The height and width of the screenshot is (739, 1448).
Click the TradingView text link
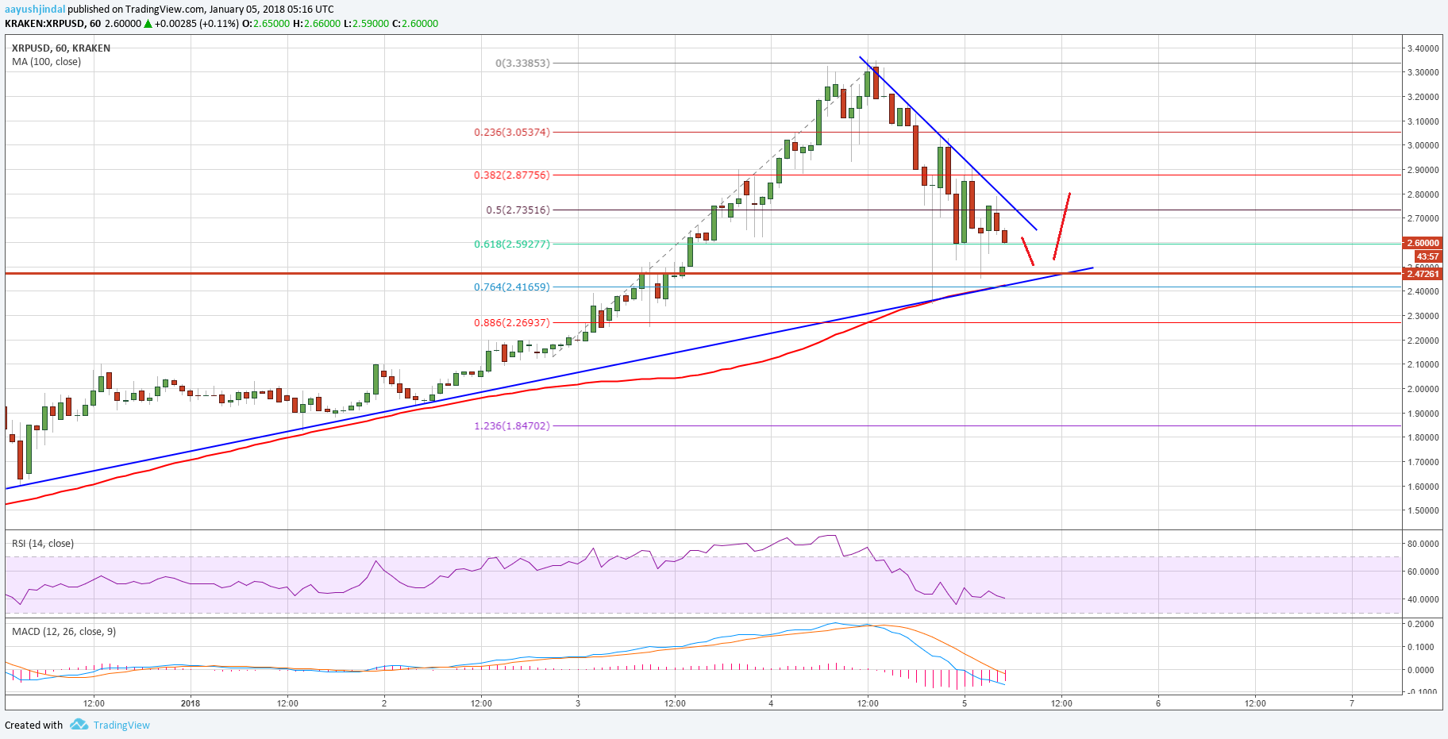pyautogui.click(x=120, y=725)
